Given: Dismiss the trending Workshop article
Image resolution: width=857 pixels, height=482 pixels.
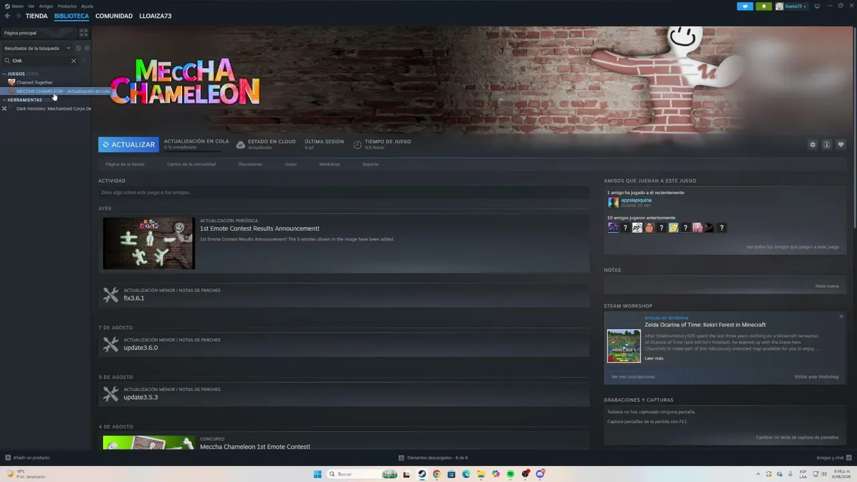Looking at the screenshot, I should [841, 317].
